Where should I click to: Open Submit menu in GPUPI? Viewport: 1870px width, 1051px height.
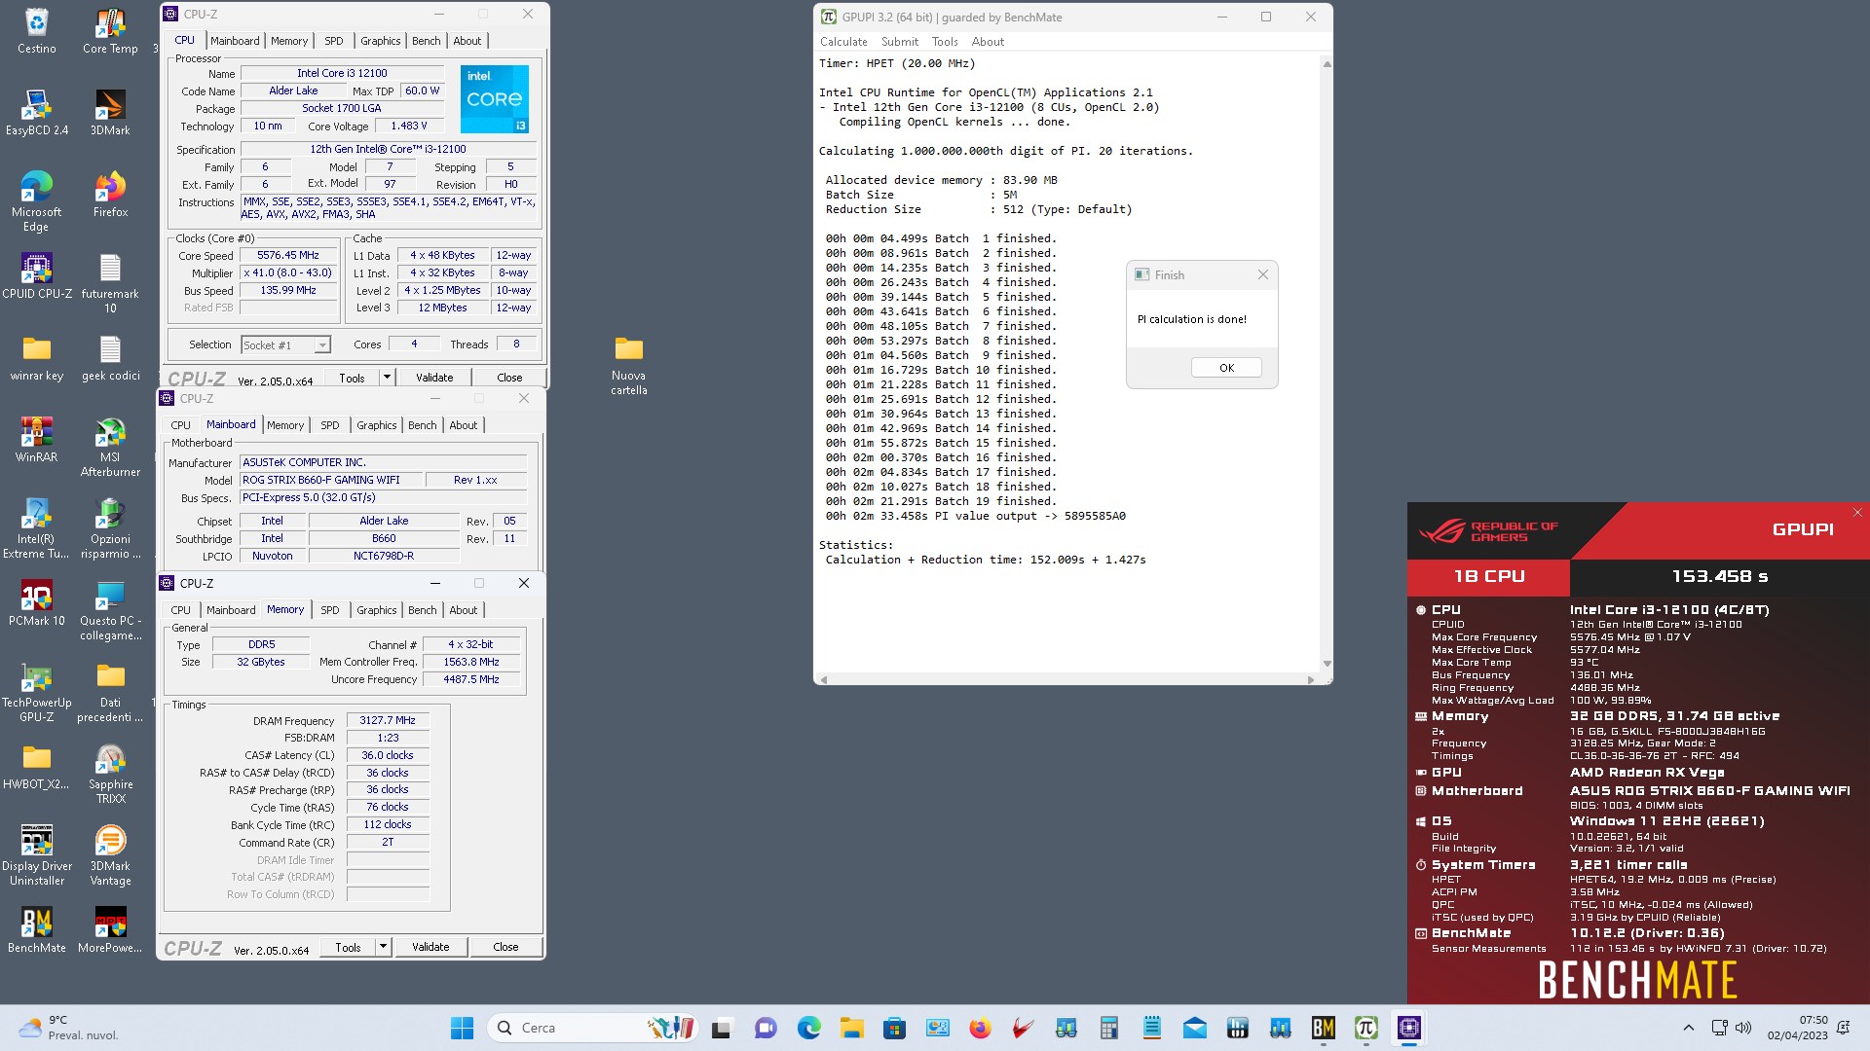pyautogui.click(x=900, y=42)
